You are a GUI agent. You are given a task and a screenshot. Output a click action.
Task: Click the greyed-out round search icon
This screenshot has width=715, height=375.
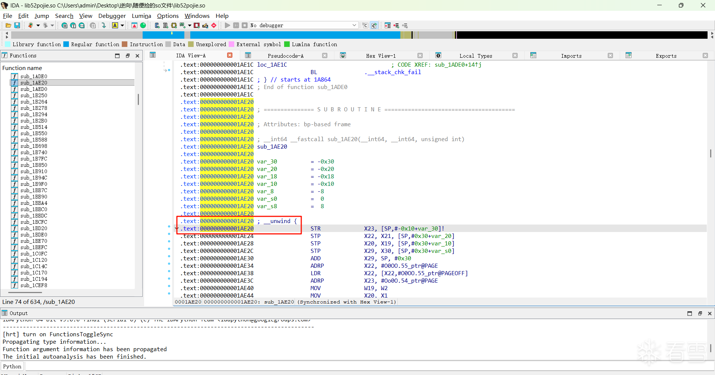point(93,25)
